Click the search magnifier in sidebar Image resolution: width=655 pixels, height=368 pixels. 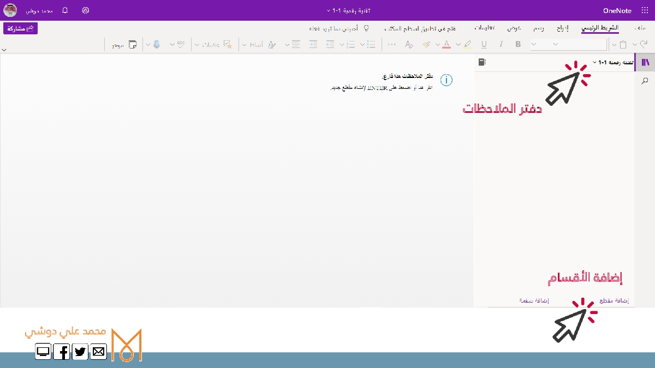pyautogui.click(x=645, y=81)
